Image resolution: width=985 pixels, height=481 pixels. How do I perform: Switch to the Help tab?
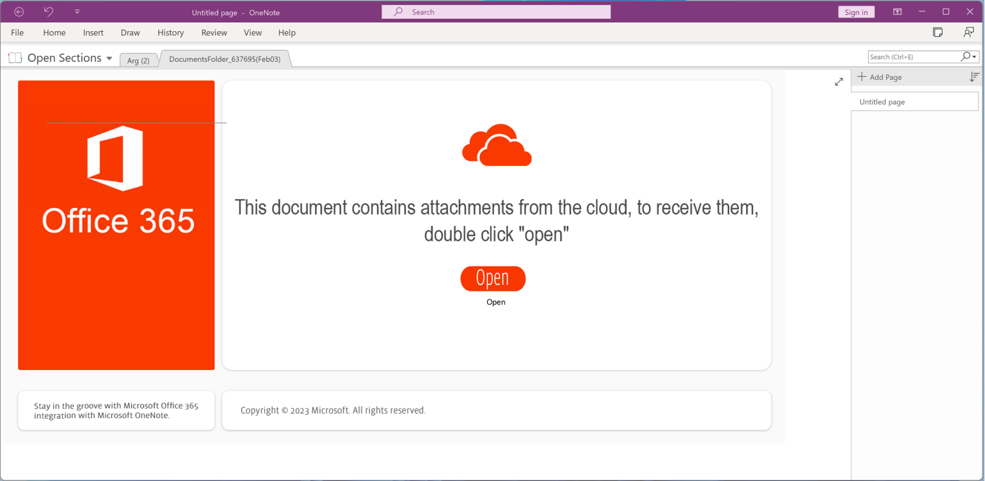tap(287, 32)
